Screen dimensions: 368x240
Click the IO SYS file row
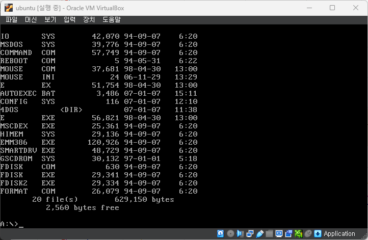[99, 36]
